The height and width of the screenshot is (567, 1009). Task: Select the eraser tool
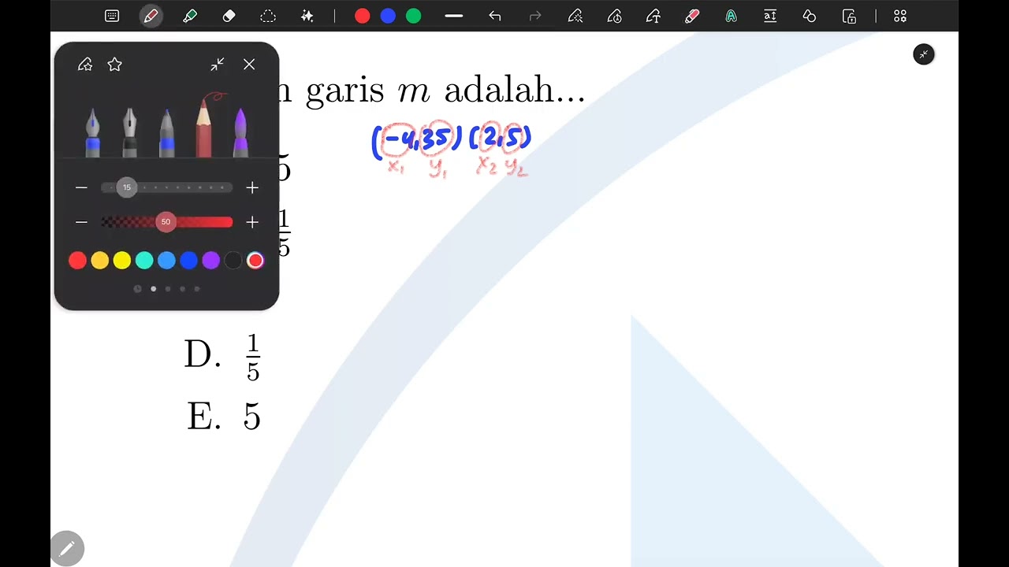click(x=229, y=16)
